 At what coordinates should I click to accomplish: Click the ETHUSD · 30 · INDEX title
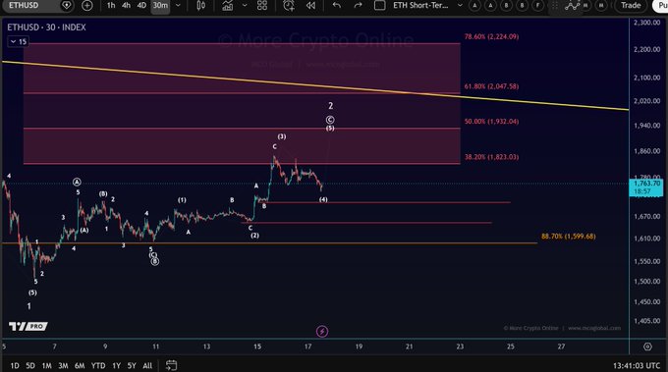coord(46,27)
